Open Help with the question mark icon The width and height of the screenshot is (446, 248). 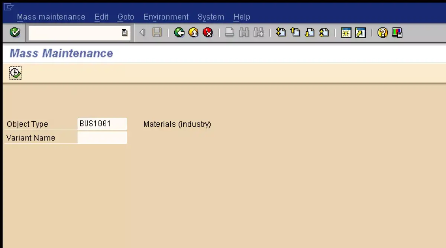382,33
